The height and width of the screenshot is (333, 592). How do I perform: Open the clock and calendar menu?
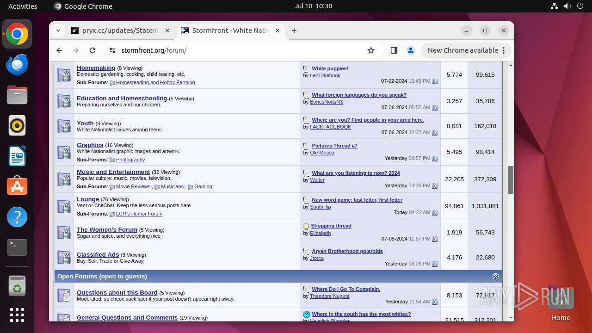coord(313,6)
